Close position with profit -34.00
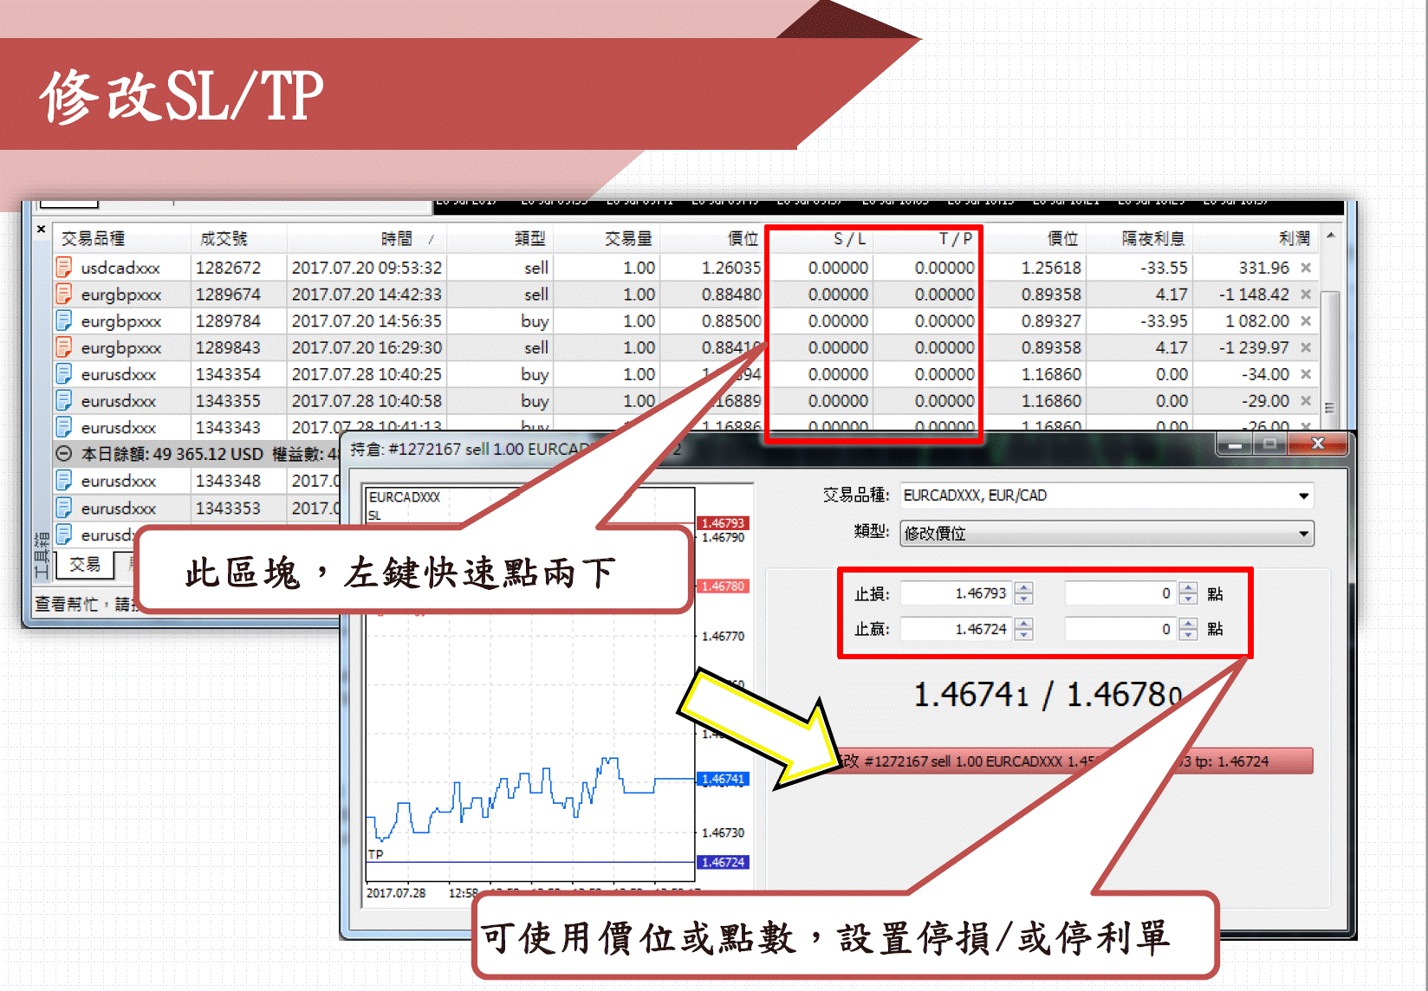Screen dimensions: 1428x991 coord(1306,374)
